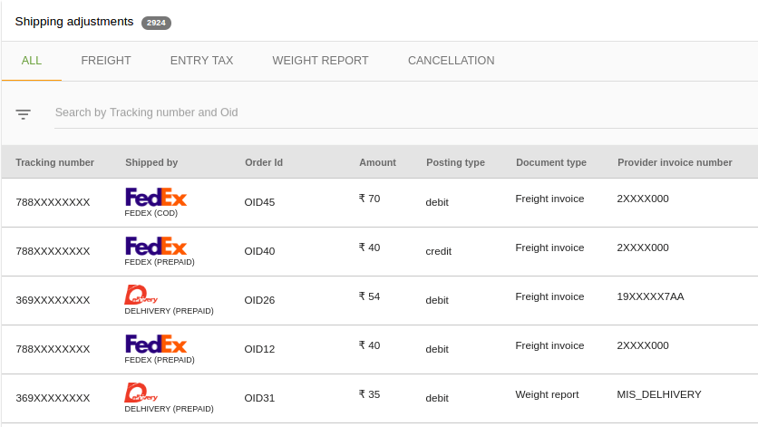
Task: Open the filter list icon
Action: (x=23, y=114)
